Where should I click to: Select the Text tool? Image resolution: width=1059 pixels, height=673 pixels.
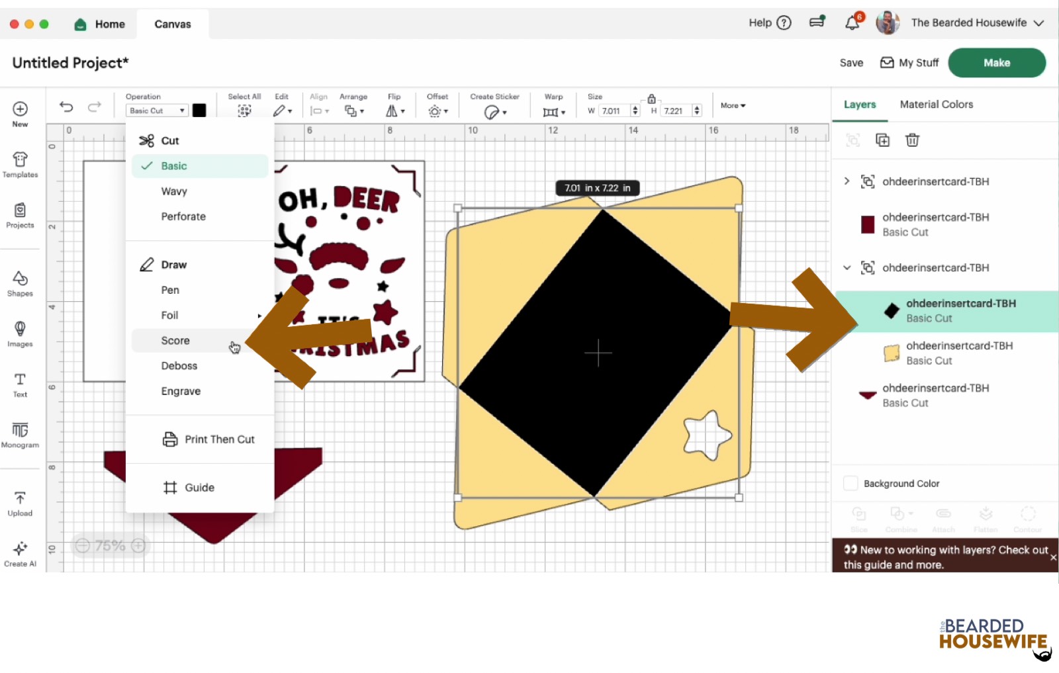[x=20, y=384]
